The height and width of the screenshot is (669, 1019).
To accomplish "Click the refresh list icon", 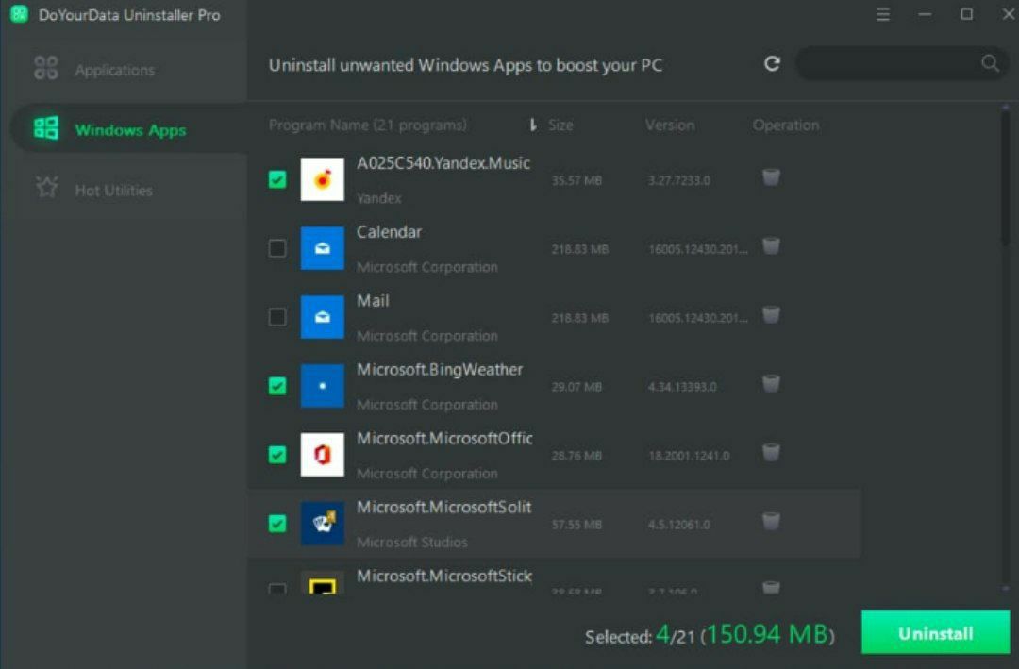I will click(x=772, y=64).
